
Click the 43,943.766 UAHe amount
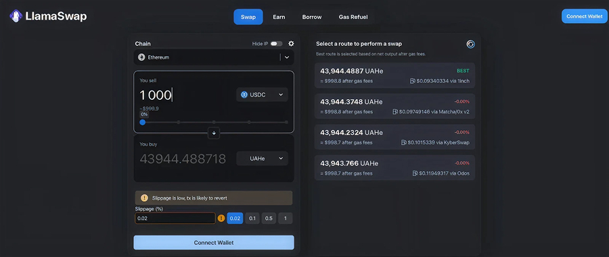coord(349,163)
